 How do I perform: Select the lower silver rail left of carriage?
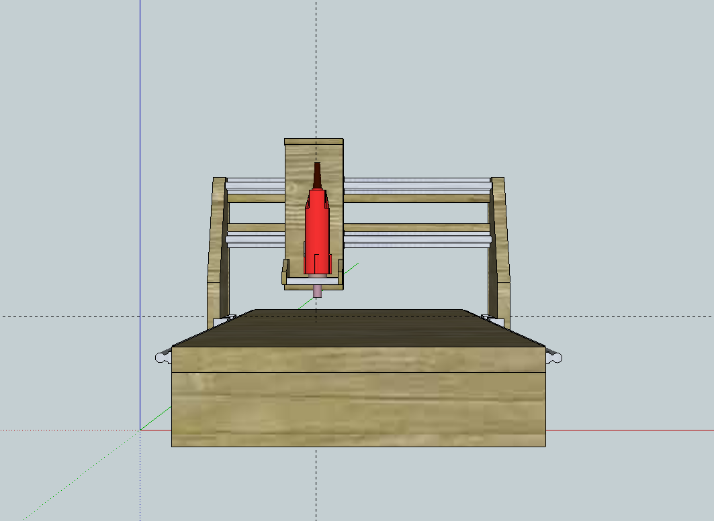255,239
